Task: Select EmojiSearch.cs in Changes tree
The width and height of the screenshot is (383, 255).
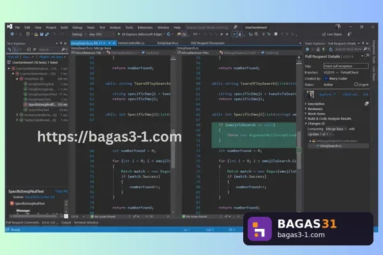Action: click(338, 146)
